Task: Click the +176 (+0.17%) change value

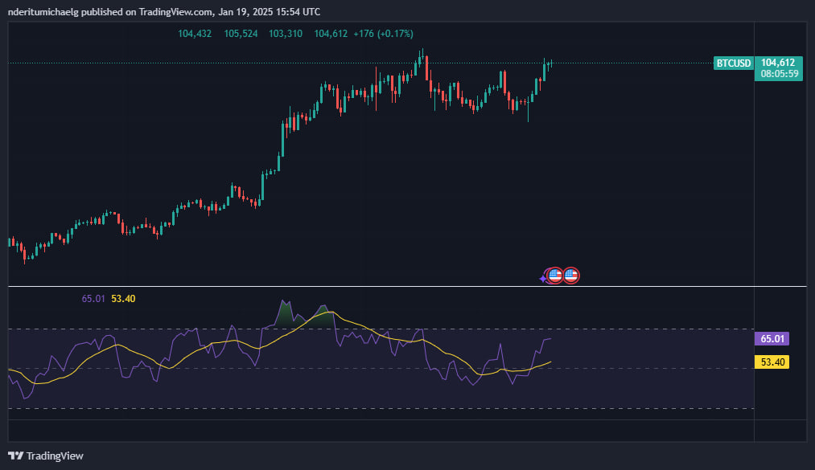Action: [385, 34]
